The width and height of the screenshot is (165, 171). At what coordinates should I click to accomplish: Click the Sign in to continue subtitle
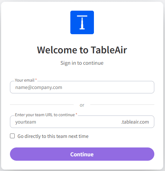82,63
